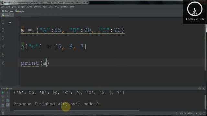Open the View menu
The width and height of the screenshot is (207, 116).
coord(14,7)
